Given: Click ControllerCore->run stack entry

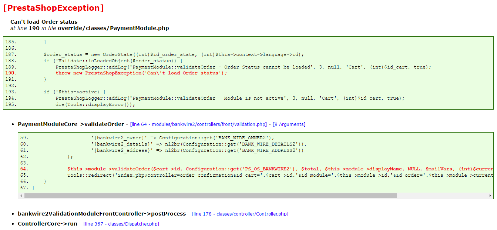Looking at the screenshot, I should click(47, 224).
